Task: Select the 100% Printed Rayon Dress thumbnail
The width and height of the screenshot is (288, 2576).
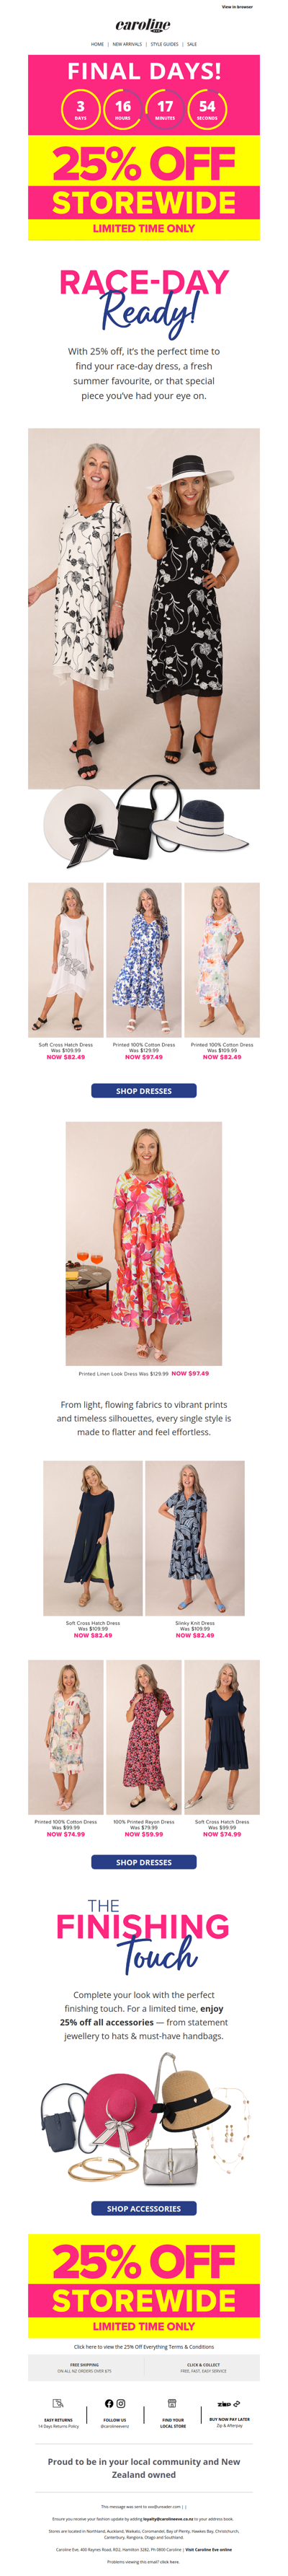Action: click(143, 1737)
